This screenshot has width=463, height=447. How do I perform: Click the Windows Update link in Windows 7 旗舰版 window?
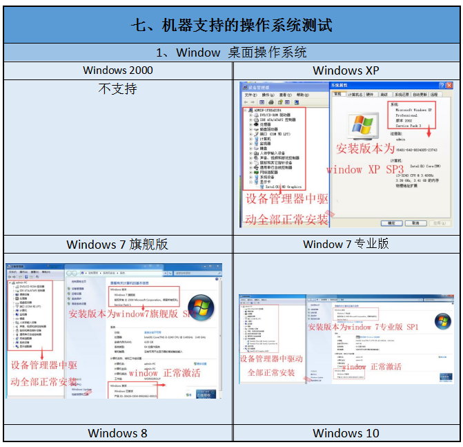[81, 389]
